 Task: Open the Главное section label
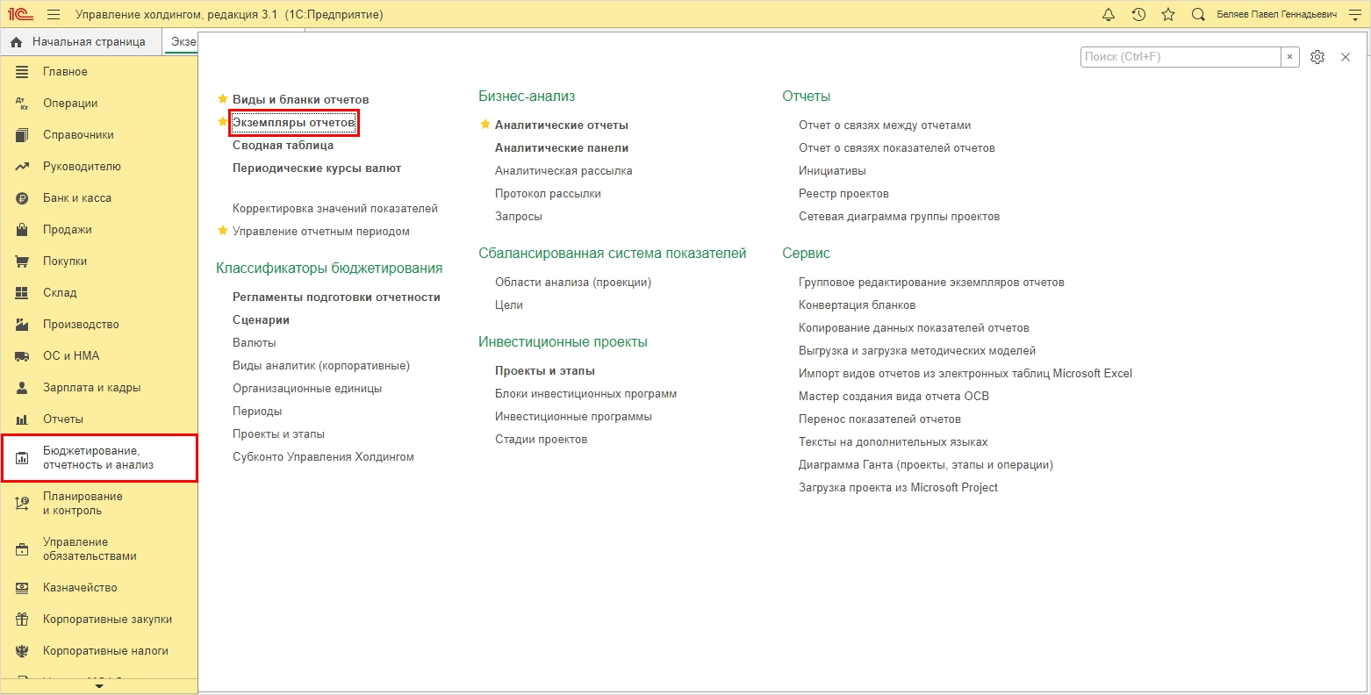point(65,72)
